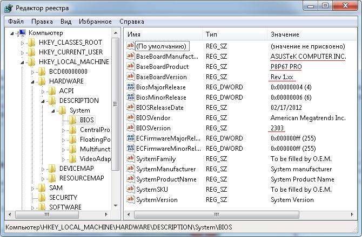
Task: Click the ECFirmwareMajorRelease DWORD icon
Action: 130,138
